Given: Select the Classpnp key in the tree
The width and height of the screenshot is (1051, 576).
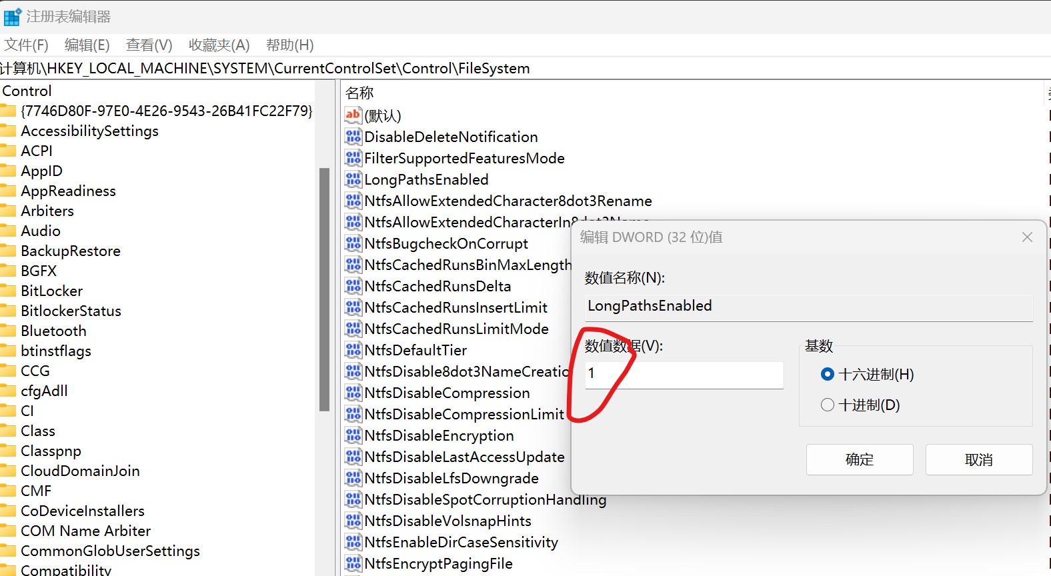Looking at the screenshot, I should click(x=51, y=451).
